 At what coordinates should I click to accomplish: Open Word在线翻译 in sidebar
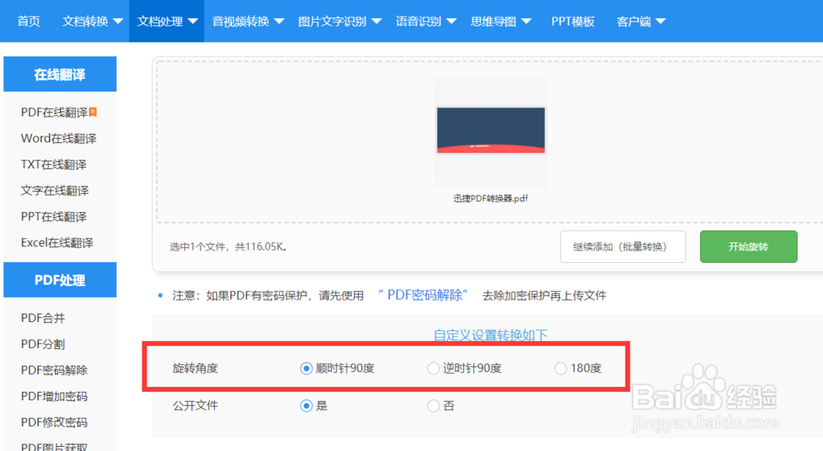(x=58, y=138)
